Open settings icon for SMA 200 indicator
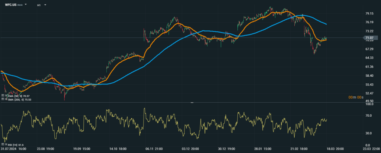The width and height of the screenshot is (381, 153). click(3, 99)
